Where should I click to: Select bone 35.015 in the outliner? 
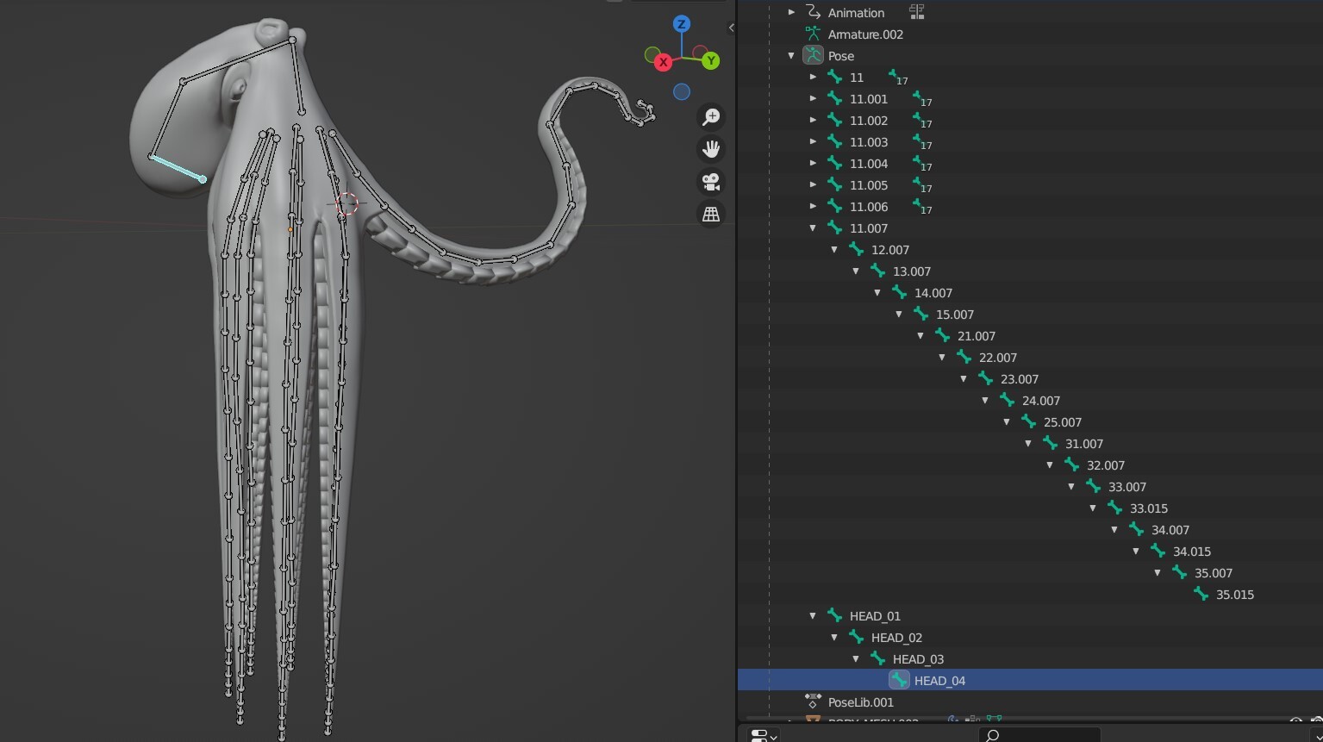click(1233, 594)
